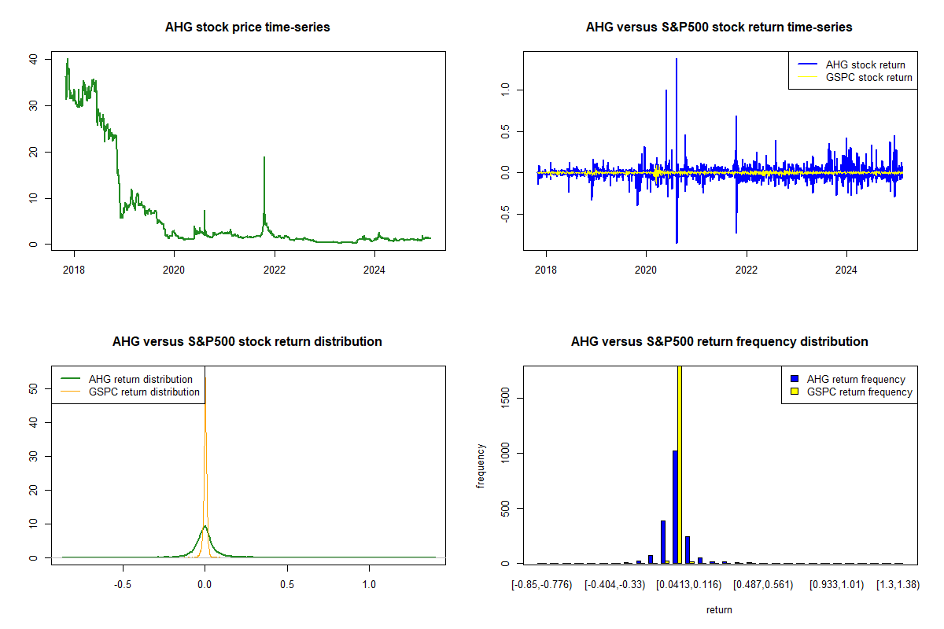This screenshot has height=629, width=944.
Task: Click the 'AHG return frequency' legend text
Action: click(856, 379)
